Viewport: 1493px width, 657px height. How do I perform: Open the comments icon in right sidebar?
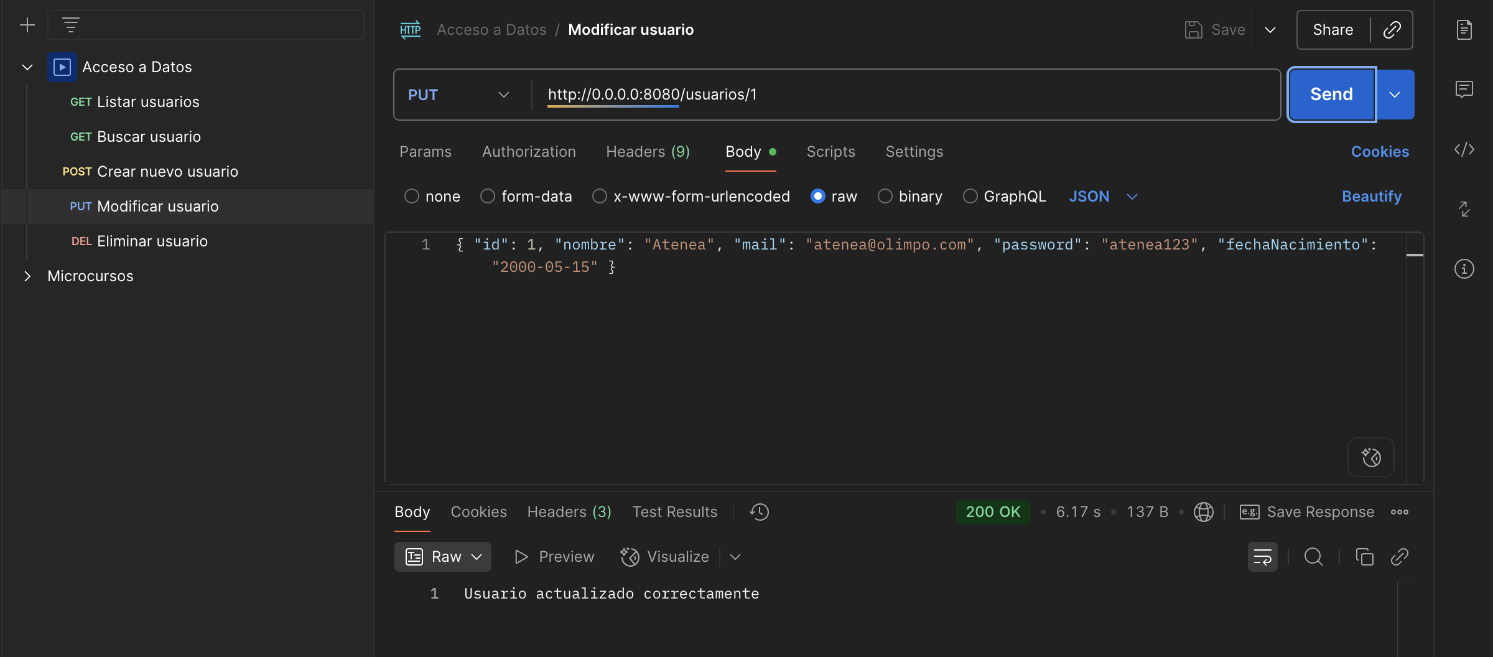(1464, 89)
